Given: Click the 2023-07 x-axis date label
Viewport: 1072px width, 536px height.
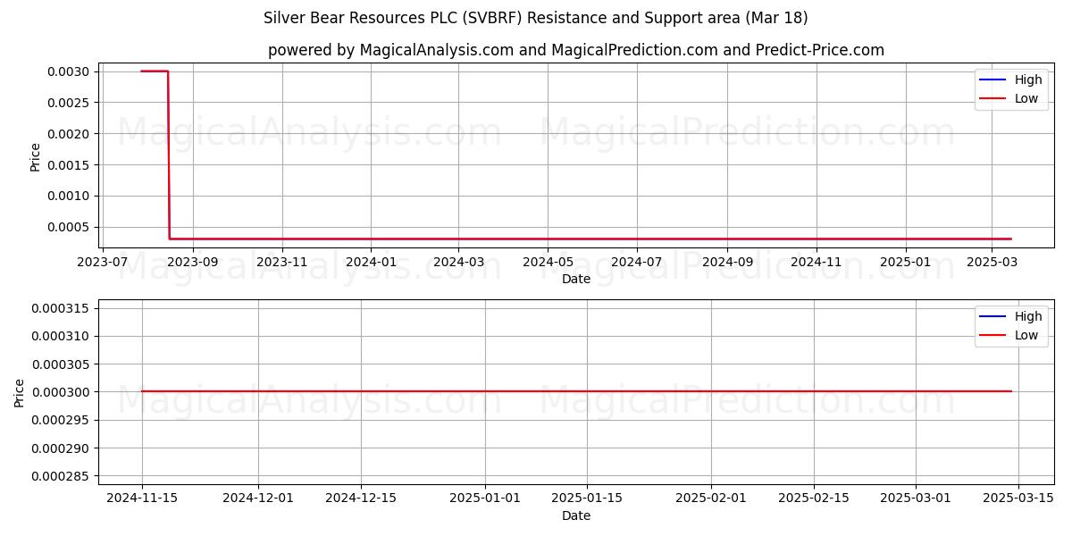Looking at the screenshot, I should pyautogui.click(x=104, y=262).
